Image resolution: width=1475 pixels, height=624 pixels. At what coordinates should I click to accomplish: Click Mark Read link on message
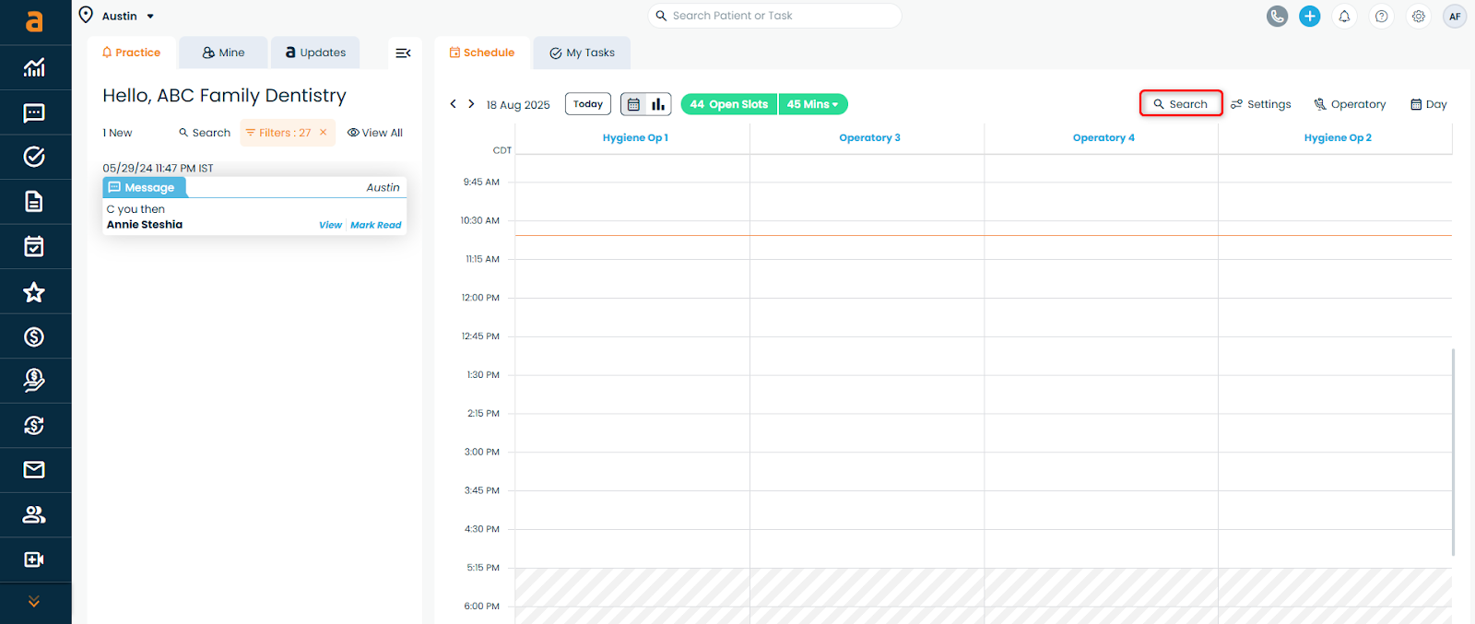coord(375,225)
